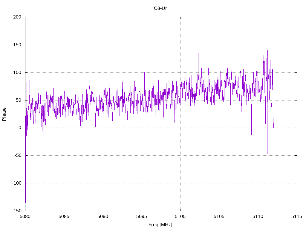Click the x-axis tick label 5085
306x229 pixels.
pos(64,216)
